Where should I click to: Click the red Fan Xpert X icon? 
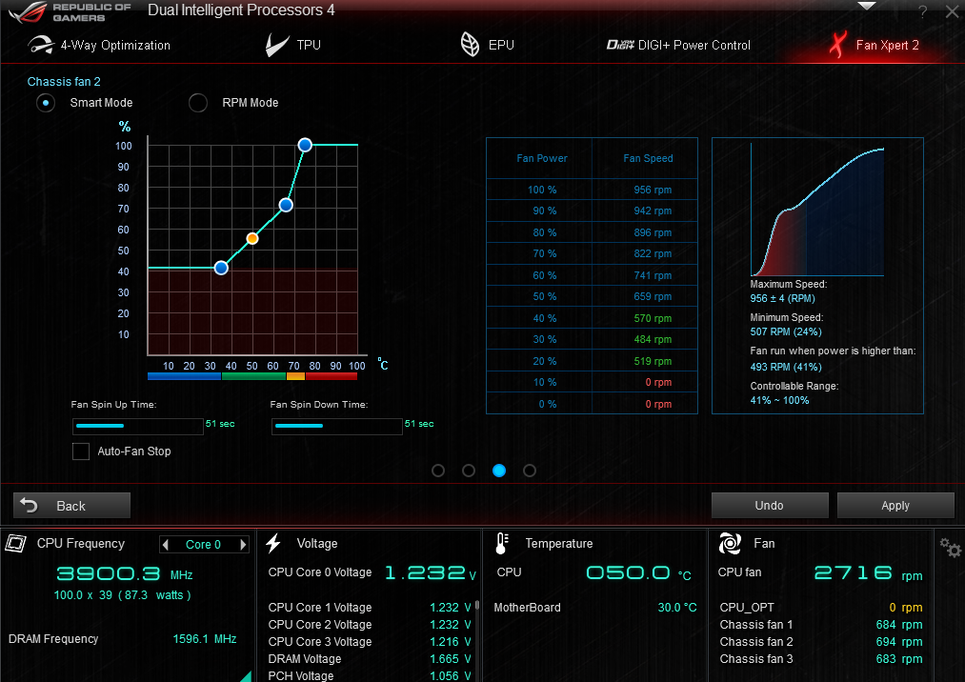[x=837, y=45]
